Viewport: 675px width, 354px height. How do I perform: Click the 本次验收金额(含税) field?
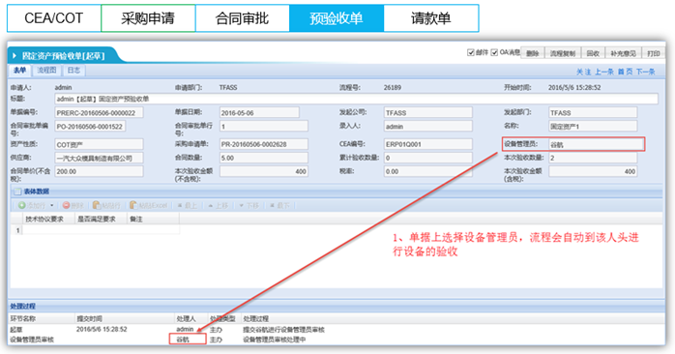click(x=593, y=171)
